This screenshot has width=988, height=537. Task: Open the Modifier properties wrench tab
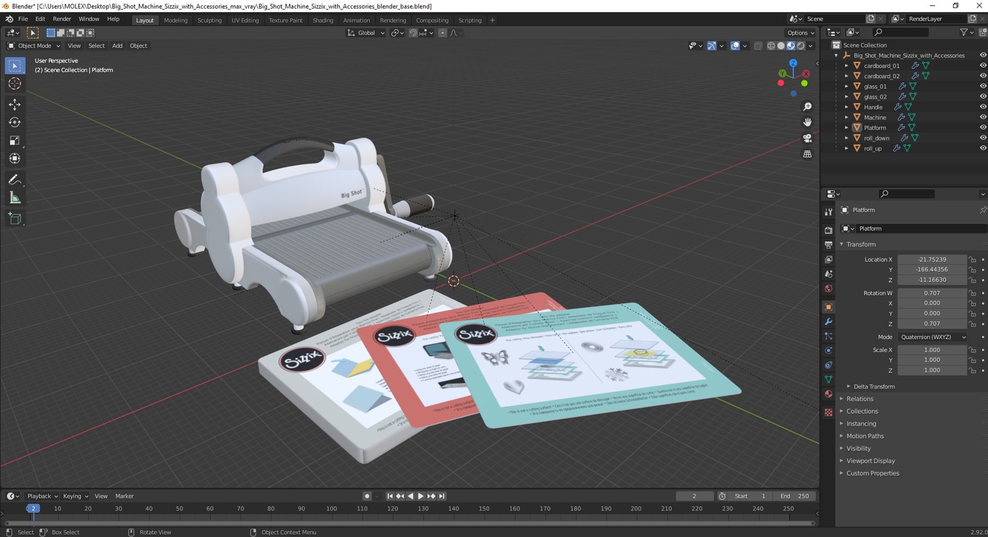[x=828, y=321]
